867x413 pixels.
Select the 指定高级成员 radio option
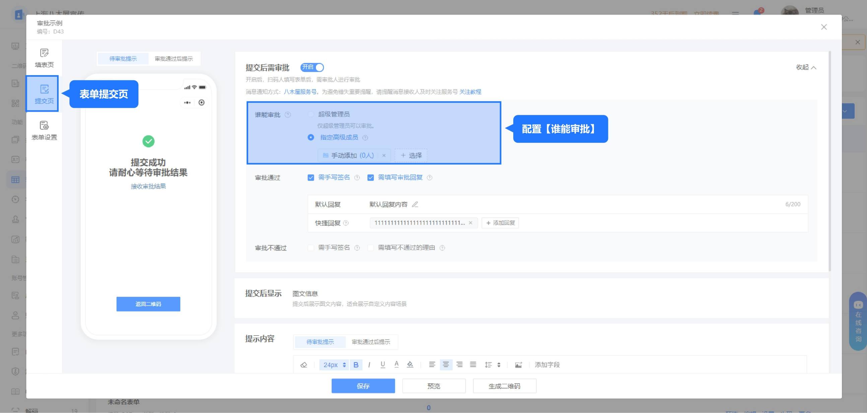click(311, 137)
